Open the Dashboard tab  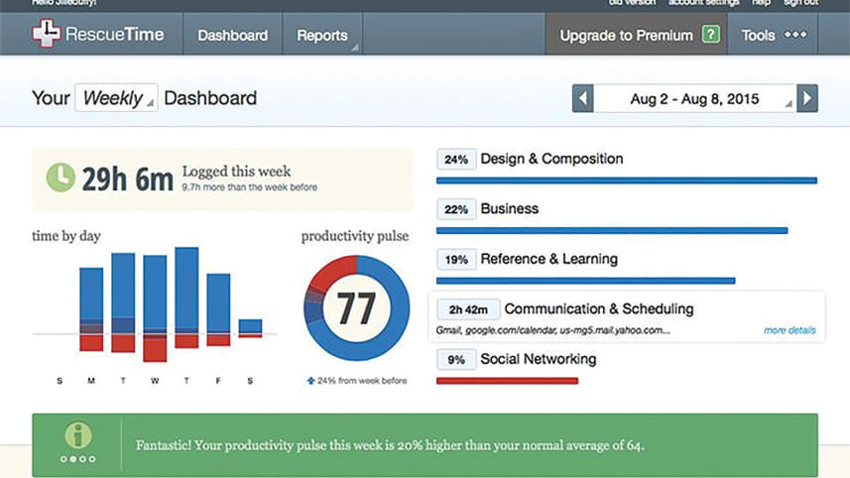point(232,36)
